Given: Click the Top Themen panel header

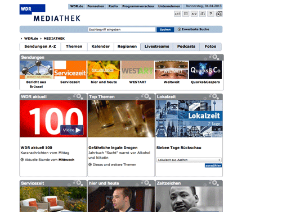Looking at the screenshot, I should (121, 97).
